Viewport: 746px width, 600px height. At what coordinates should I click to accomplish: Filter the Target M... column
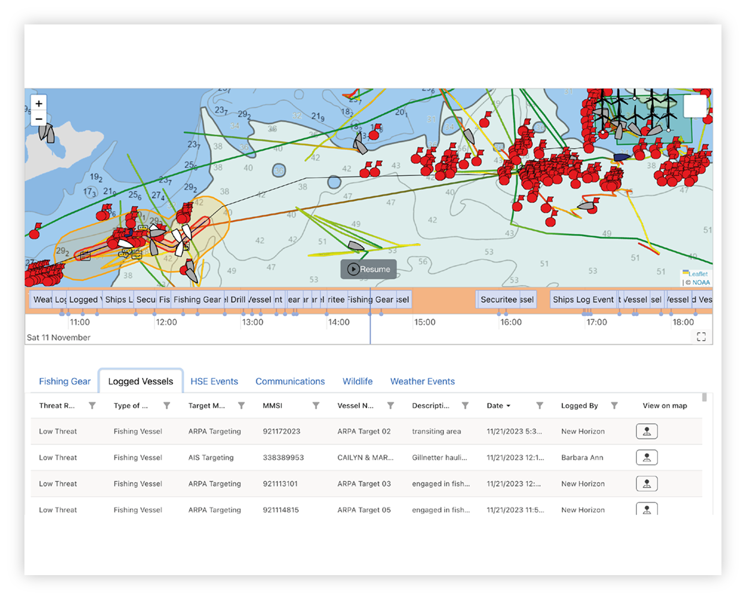(241, 405)
